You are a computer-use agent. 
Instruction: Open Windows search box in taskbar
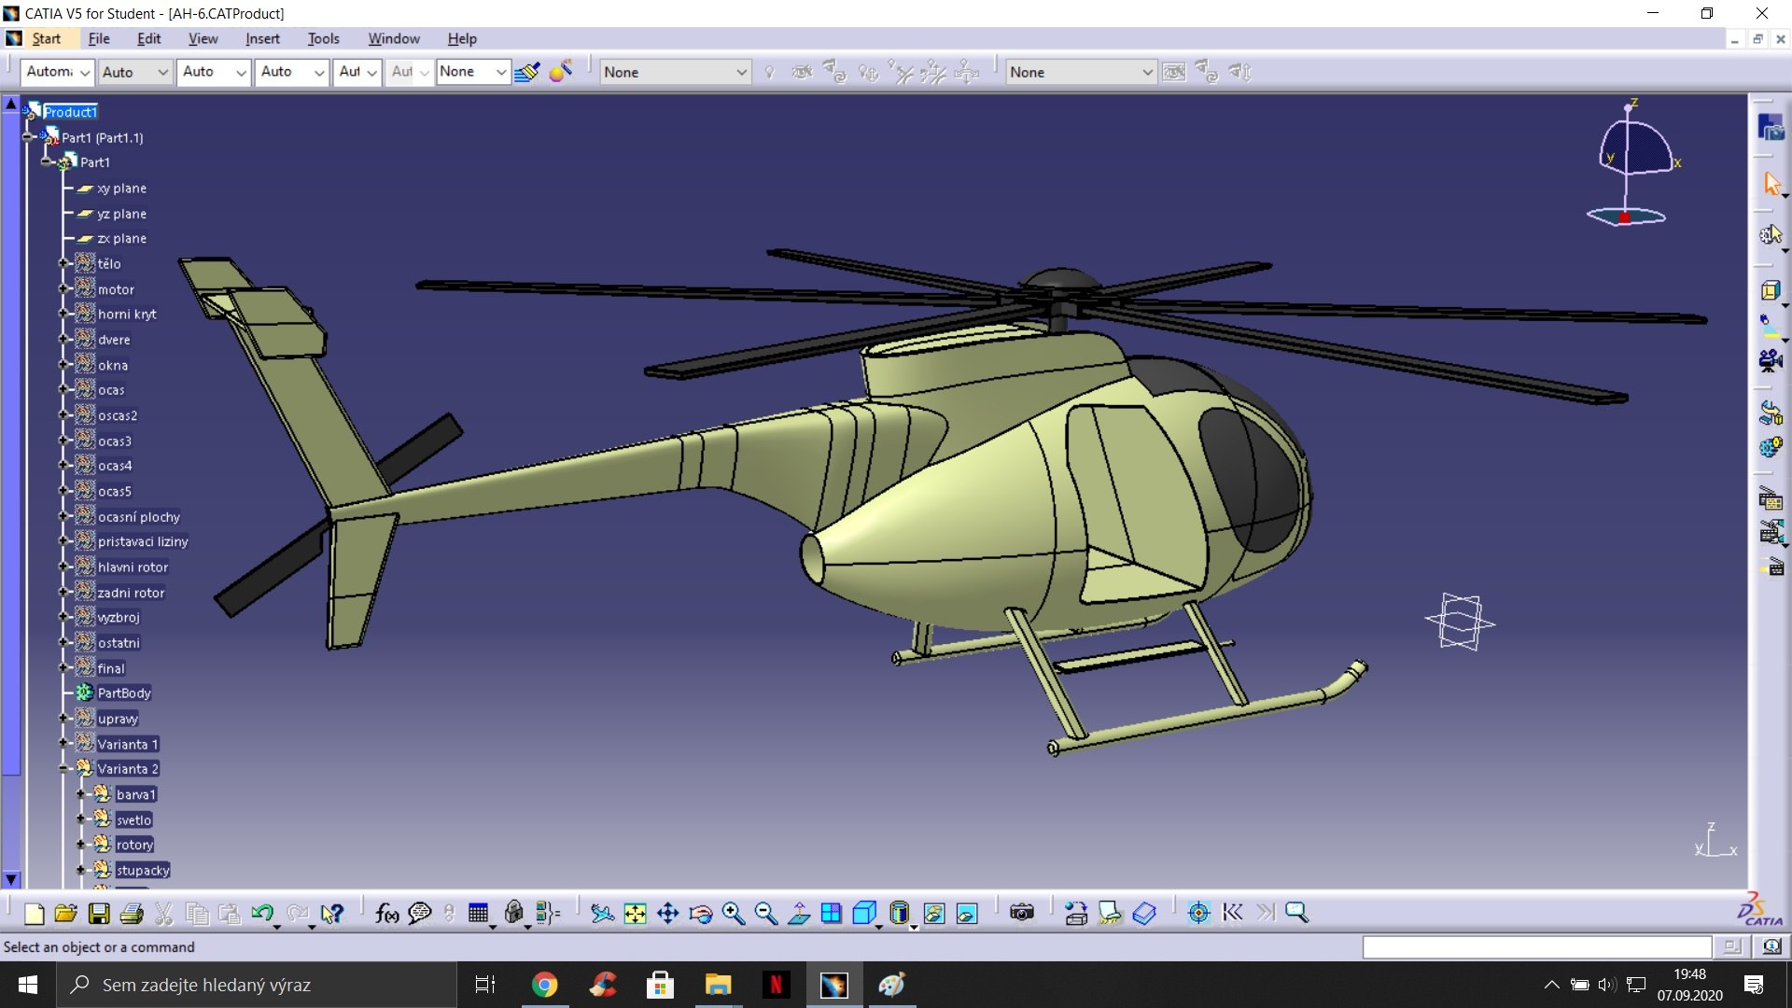(257, 985)
